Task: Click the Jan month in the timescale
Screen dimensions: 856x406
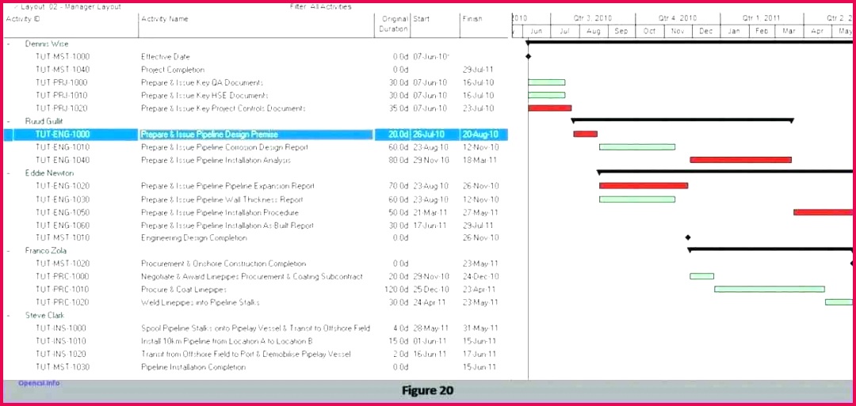Action: pyautogui.click(x=733, y=32)
